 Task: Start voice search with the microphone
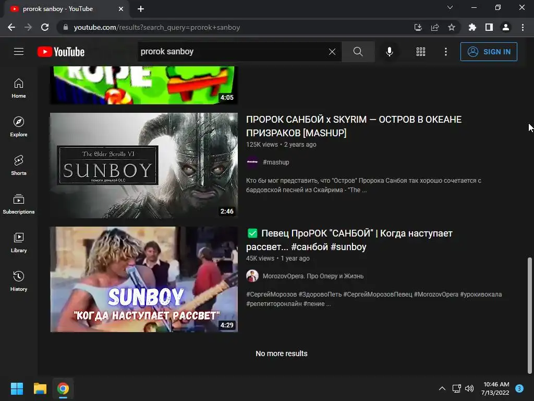coord(389,52)
